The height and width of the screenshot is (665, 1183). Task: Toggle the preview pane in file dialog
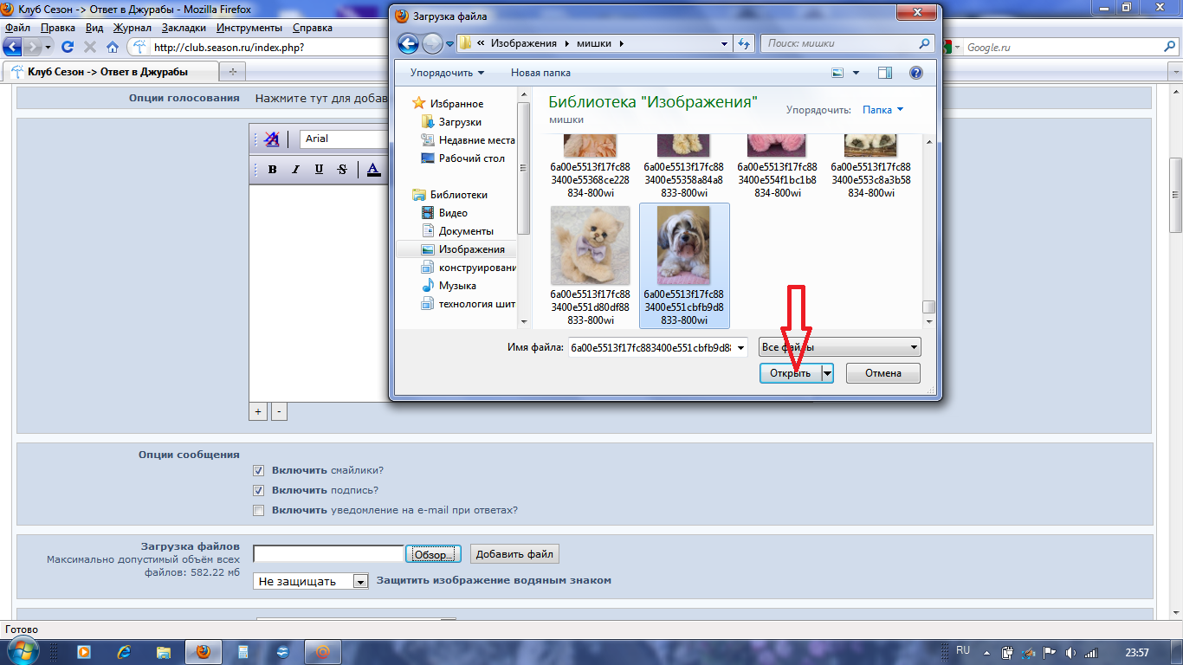[884, 73]
